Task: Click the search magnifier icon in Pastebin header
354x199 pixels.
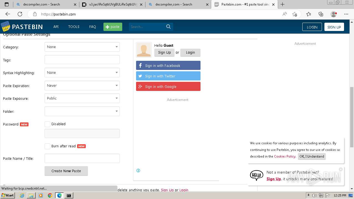Action: [x=168, y=27]
